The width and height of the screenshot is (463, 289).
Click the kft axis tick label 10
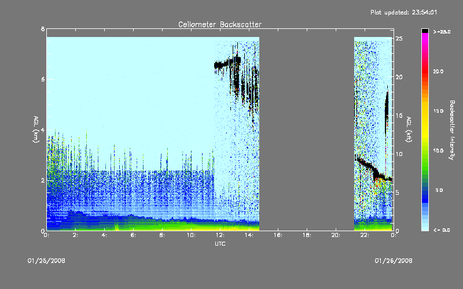[x=399, y=154]
